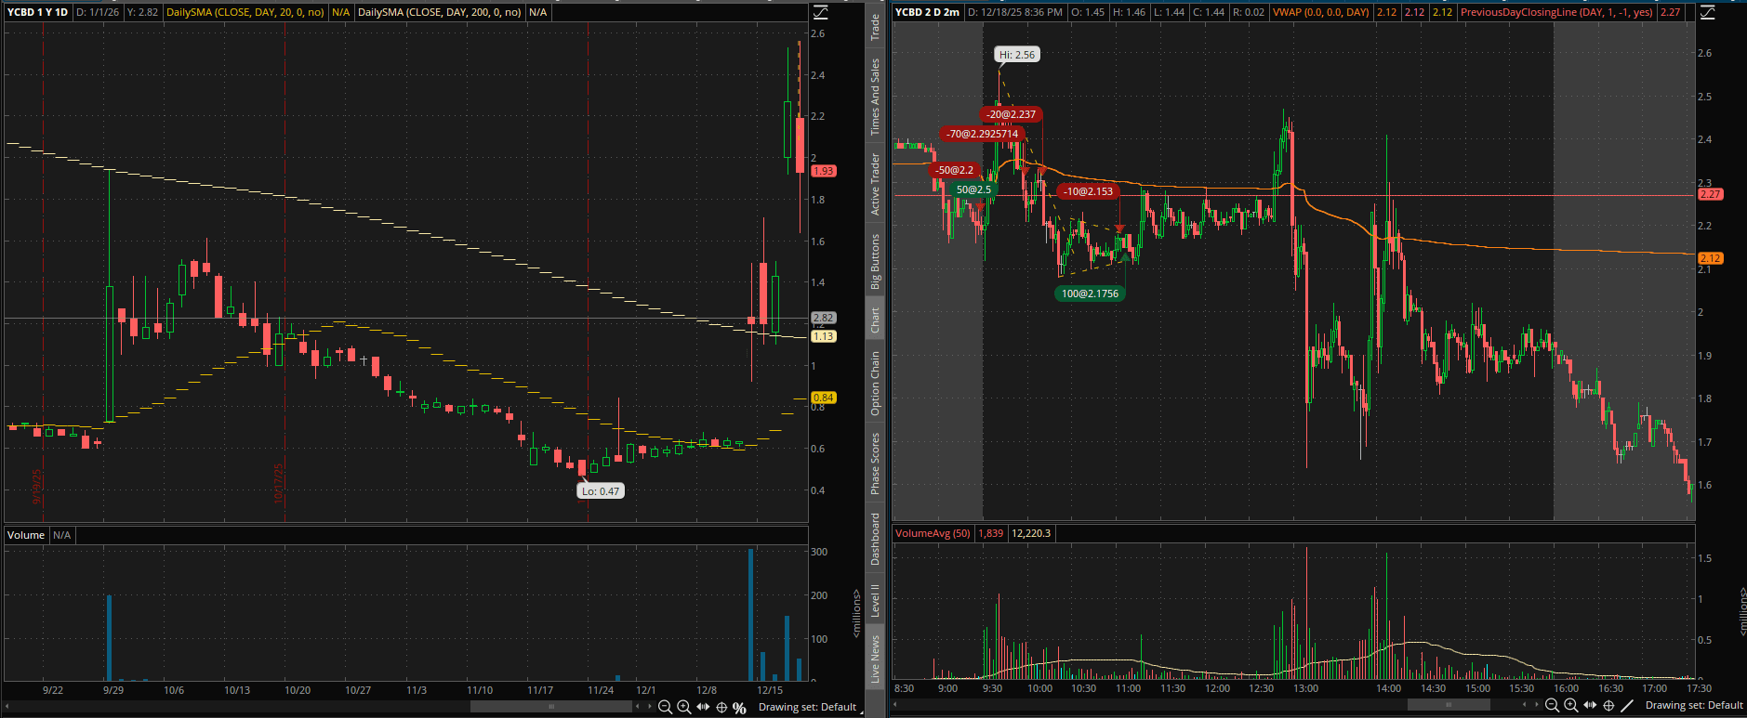Image resolution: width=1747 pixels, height=718 pixels.
Task: Click the 2.82 cursor price tag on left axis
Action: (x=824, y=318)
